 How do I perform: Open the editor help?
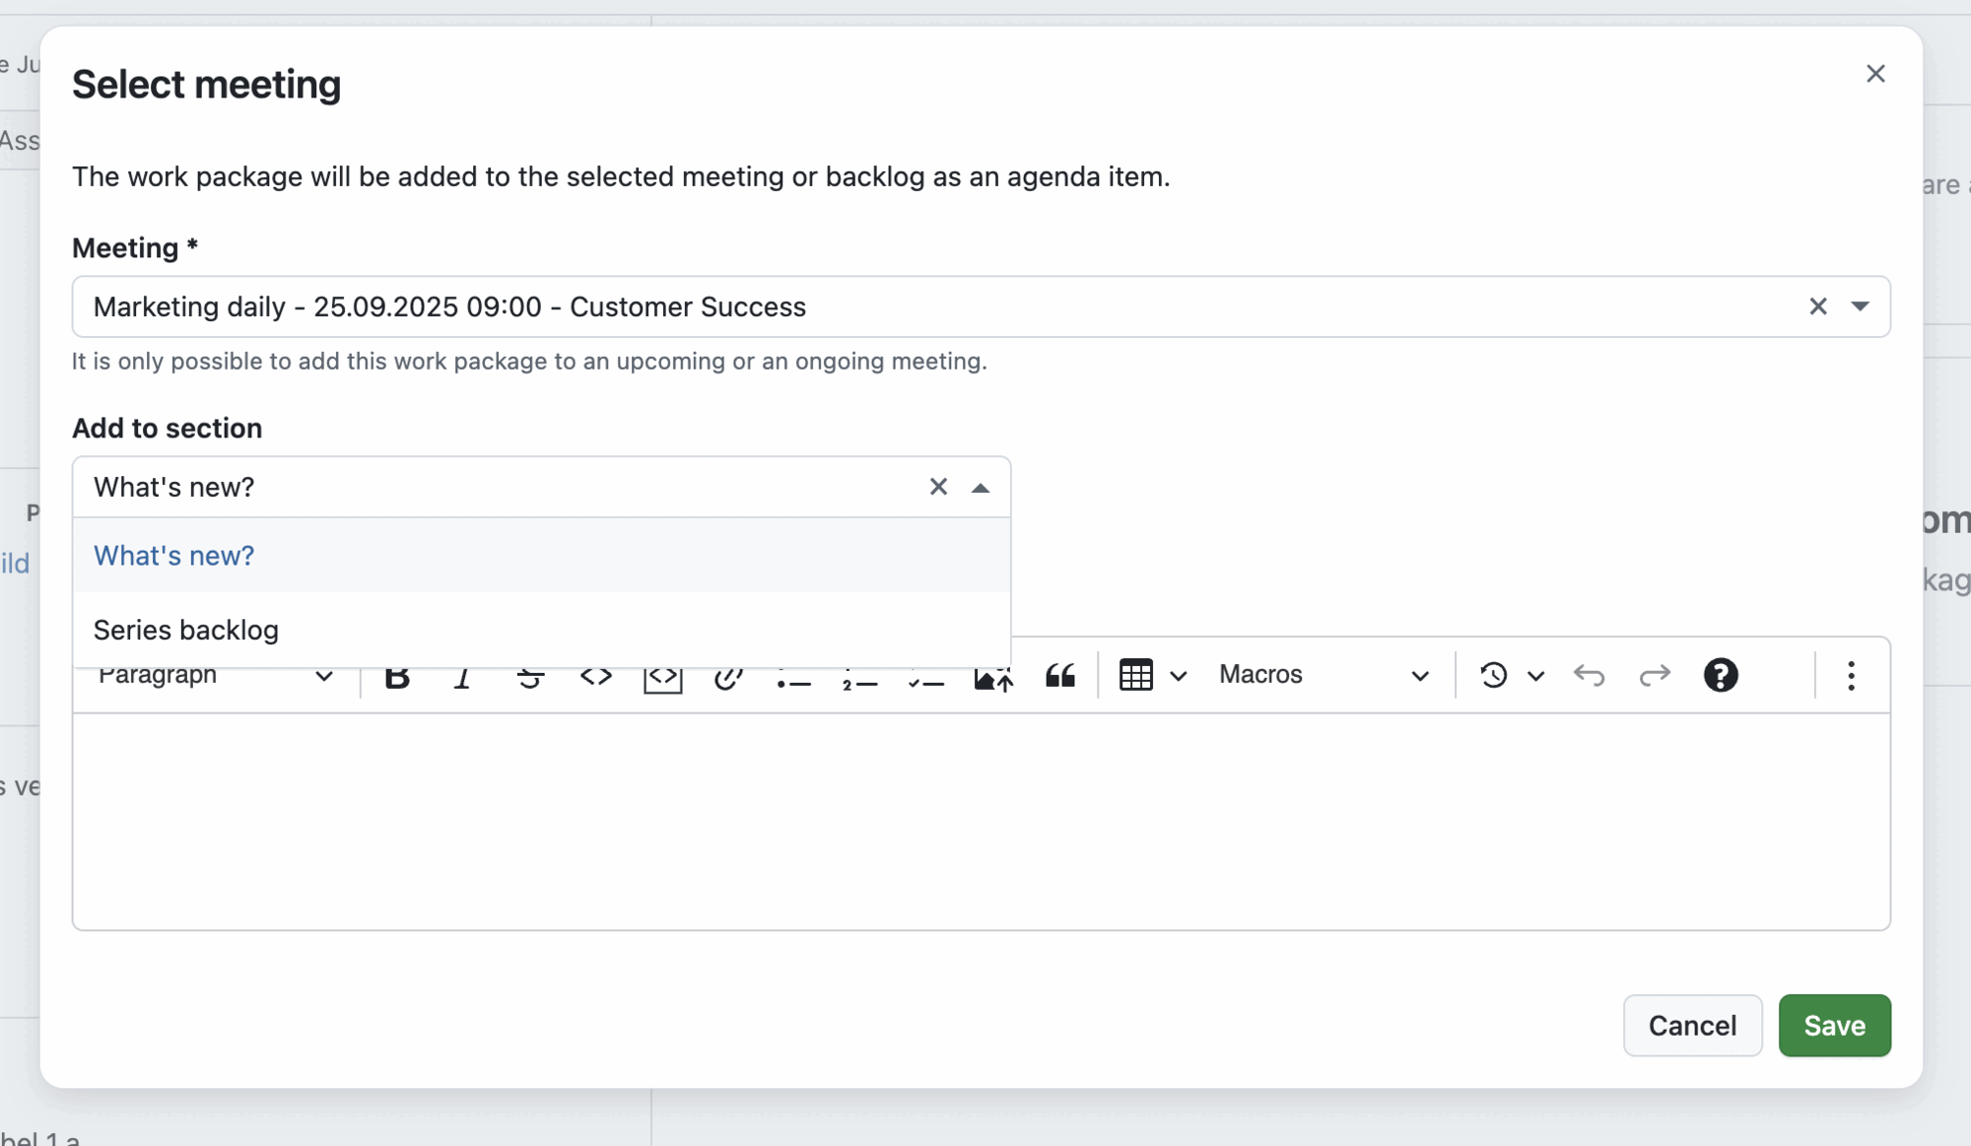(1721, 676)
